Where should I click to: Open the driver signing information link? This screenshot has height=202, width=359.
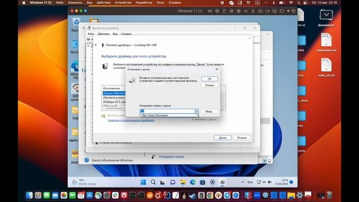131,120
